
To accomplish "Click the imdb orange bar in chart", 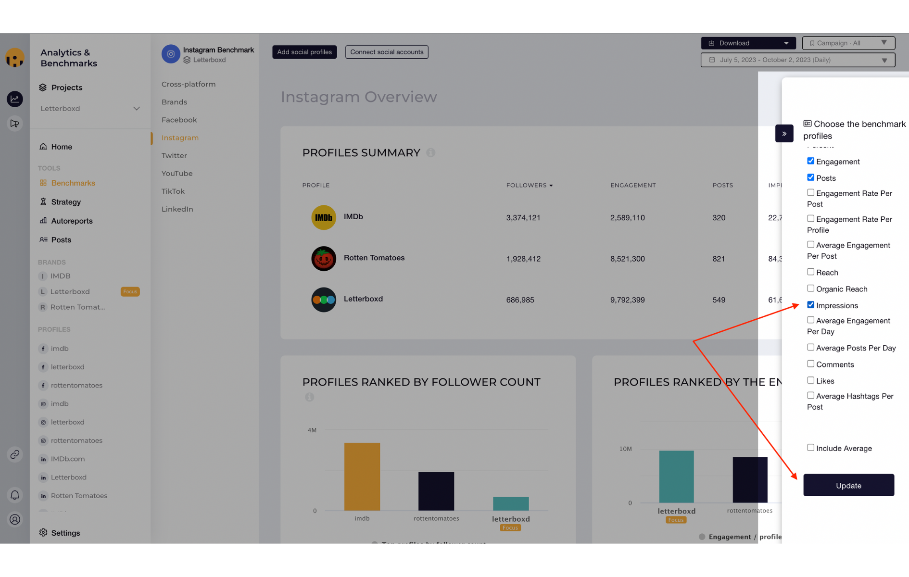I will pos(362,477).
